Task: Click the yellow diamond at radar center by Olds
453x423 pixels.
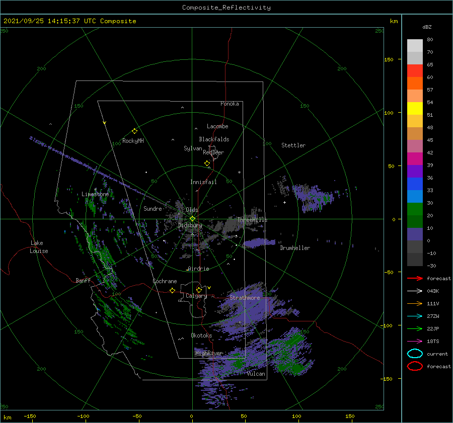Action: pyautogui.click(x=192, y=219)
